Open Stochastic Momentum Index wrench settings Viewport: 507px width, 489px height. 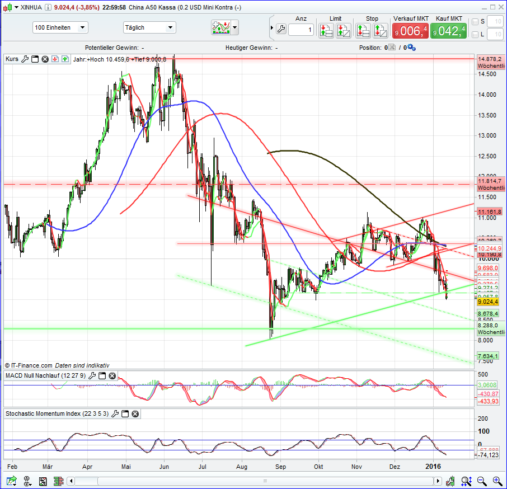[115, 414]
